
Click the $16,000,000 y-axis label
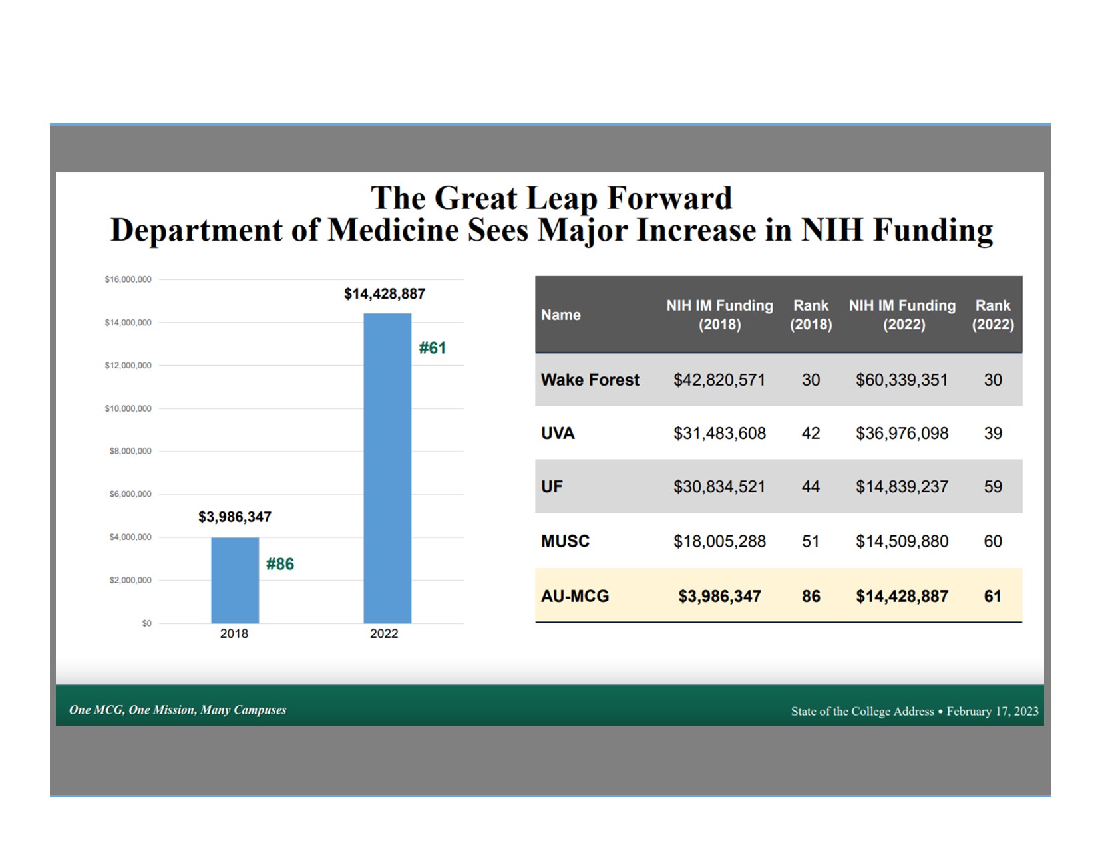(x=128, y=279)
